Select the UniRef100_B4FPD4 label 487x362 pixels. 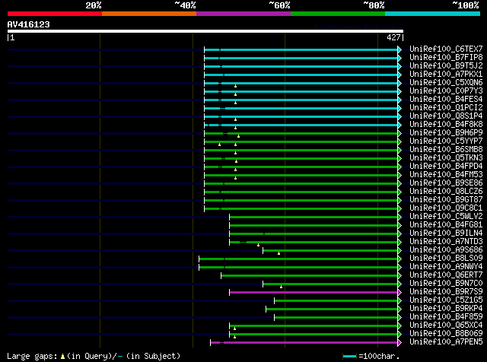(446, 166)
